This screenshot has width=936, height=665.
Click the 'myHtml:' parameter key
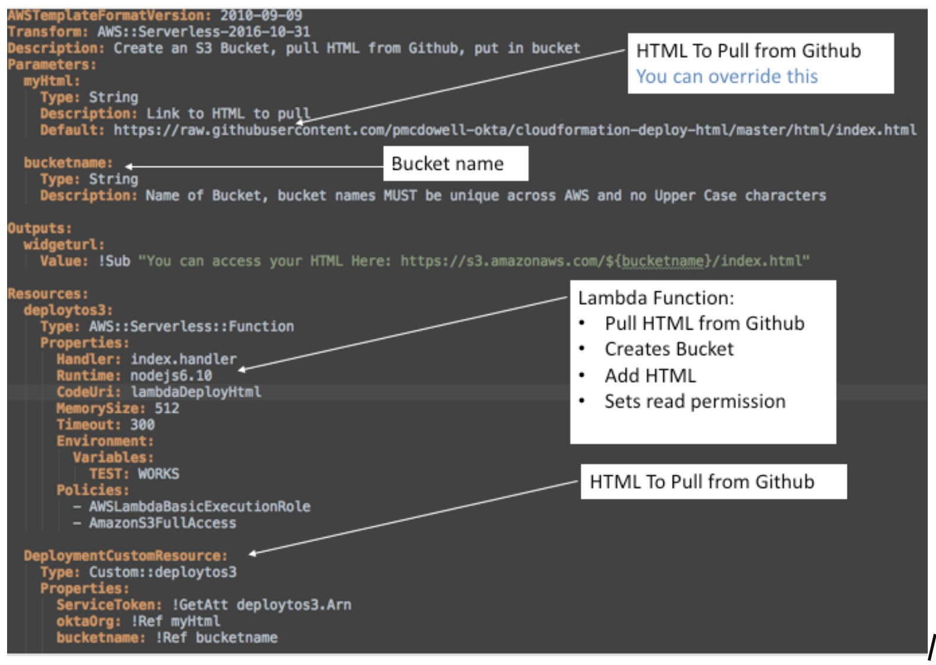51,81
